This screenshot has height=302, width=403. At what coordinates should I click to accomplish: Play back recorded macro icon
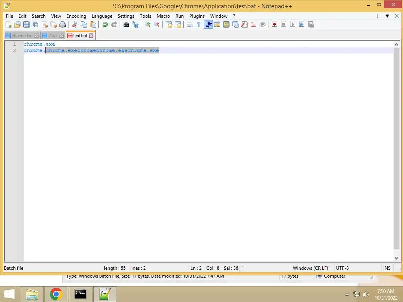[292, 24]
